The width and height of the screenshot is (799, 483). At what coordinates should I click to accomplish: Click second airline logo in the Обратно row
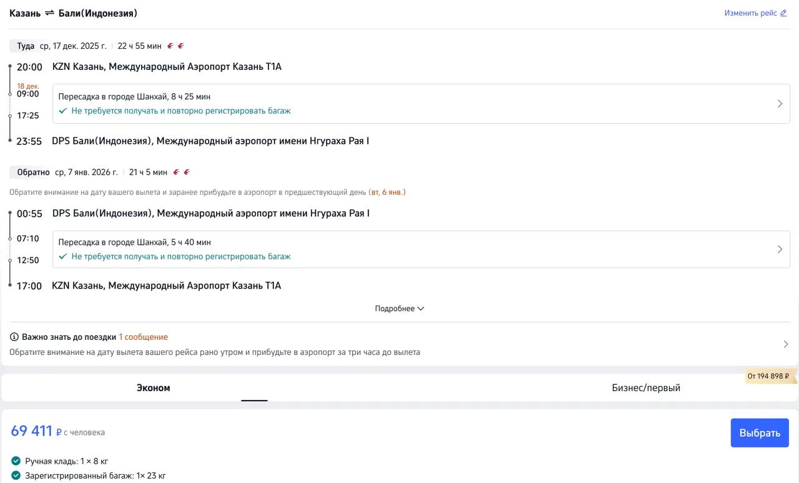point(187,172)
